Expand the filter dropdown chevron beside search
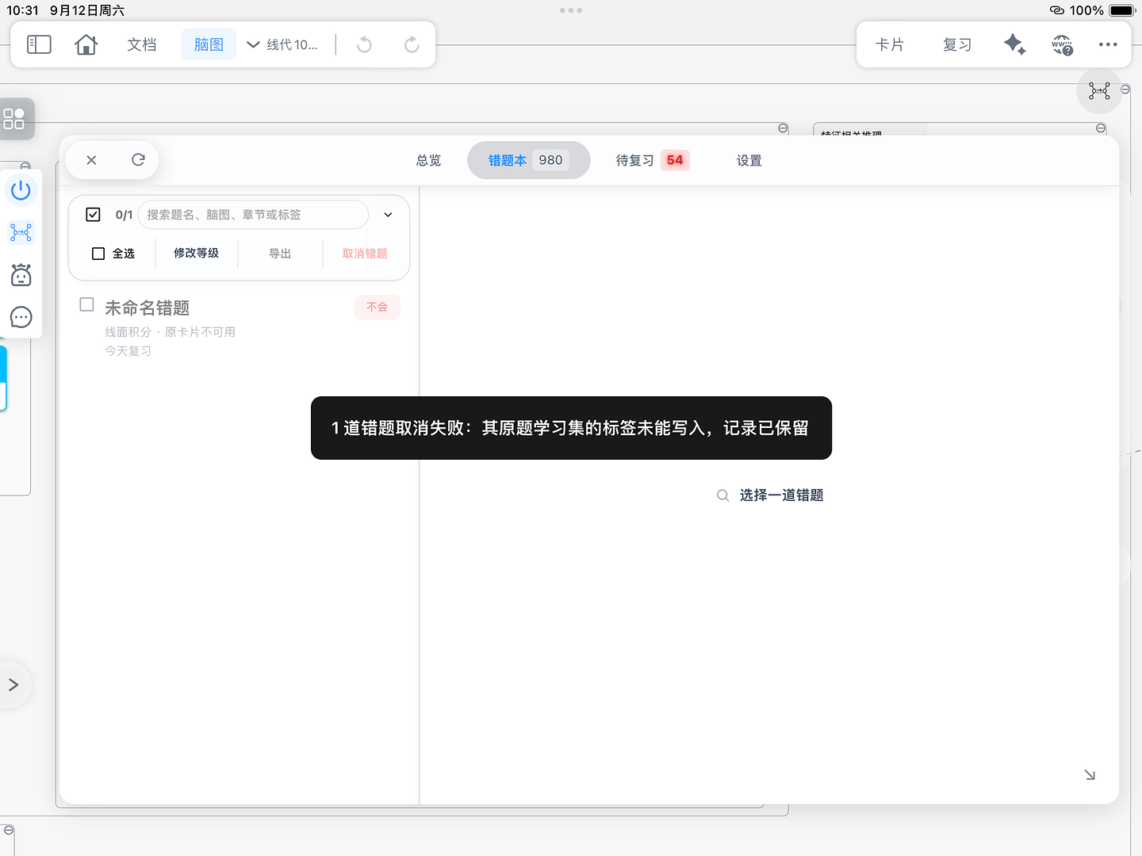 pyautogui.click(x=389, y=215)
